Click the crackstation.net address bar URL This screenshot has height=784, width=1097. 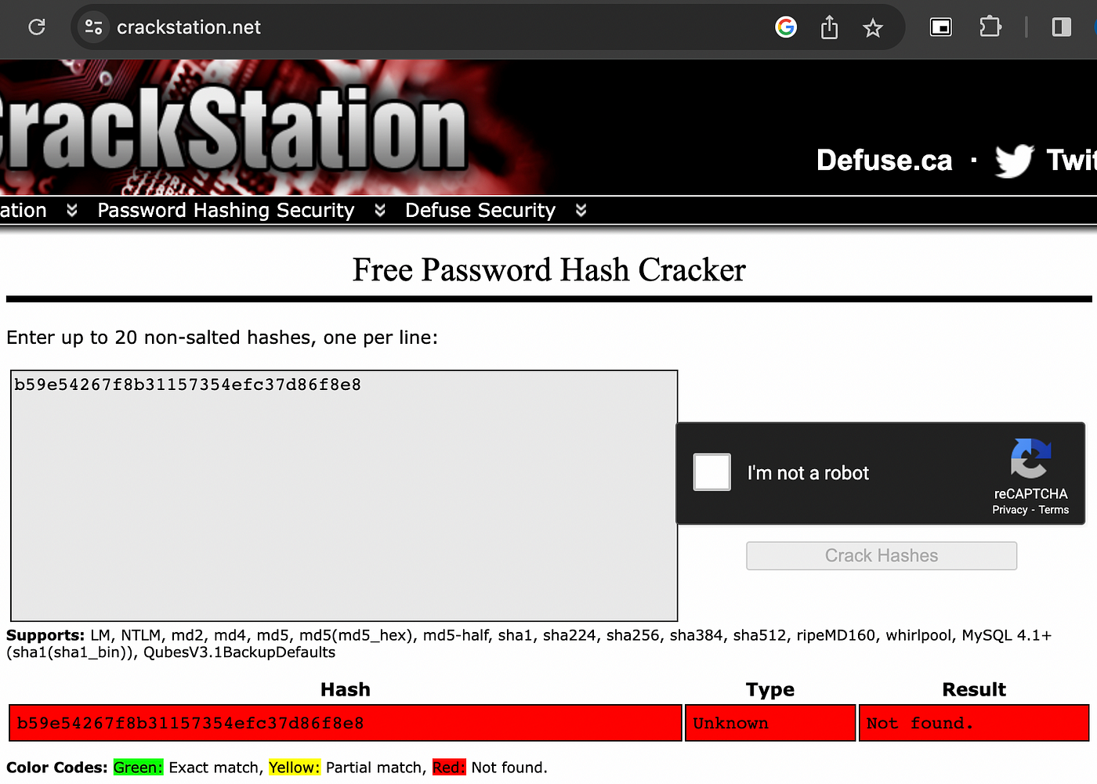(189, 27)
